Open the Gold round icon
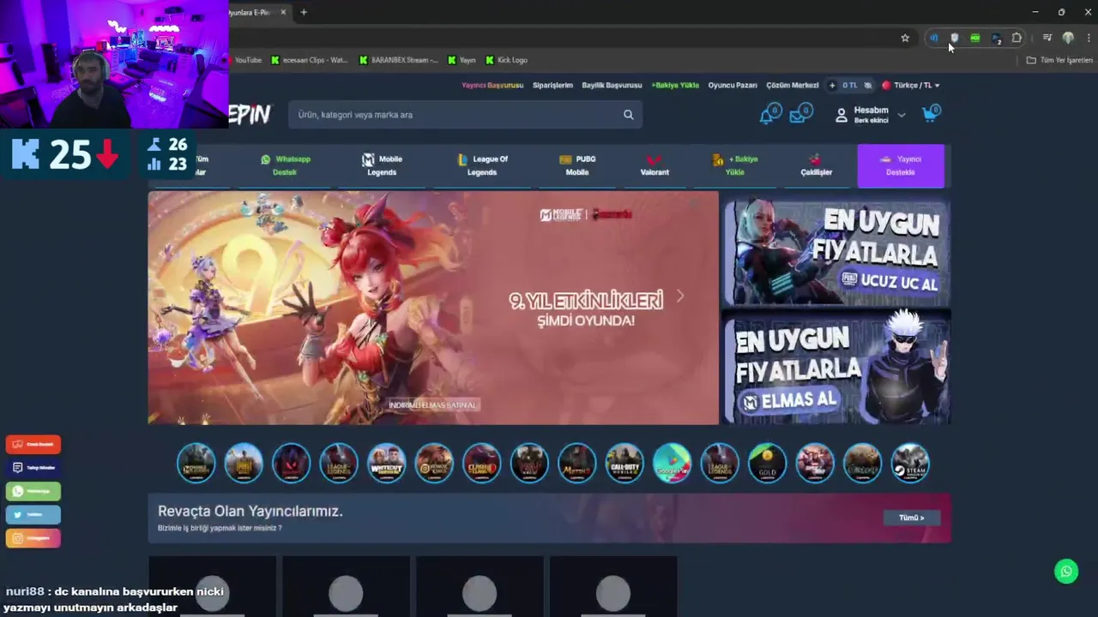Viewport: 1098px width, 617px height. (767, 463)
